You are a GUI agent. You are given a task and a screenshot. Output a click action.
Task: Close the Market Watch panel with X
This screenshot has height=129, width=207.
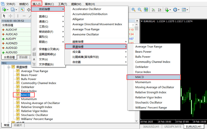[137, 21]
